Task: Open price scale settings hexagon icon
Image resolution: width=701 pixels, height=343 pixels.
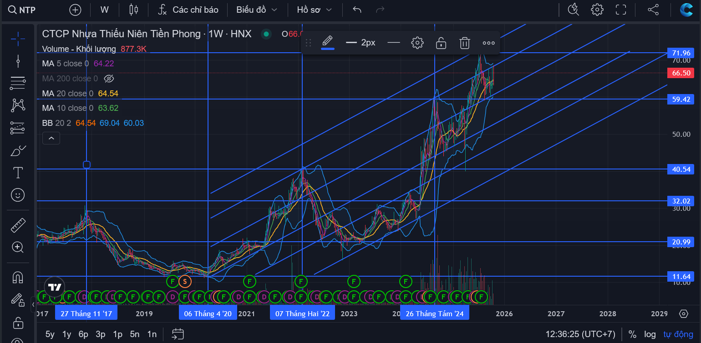Action: tap(683, 313)
